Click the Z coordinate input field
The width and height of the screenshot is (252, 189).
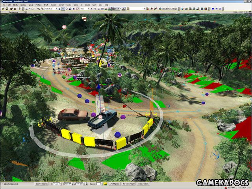tap(80, 184)
